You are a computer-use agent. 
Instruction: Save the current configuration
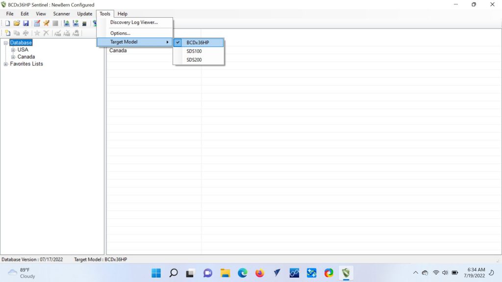[26, 23]
